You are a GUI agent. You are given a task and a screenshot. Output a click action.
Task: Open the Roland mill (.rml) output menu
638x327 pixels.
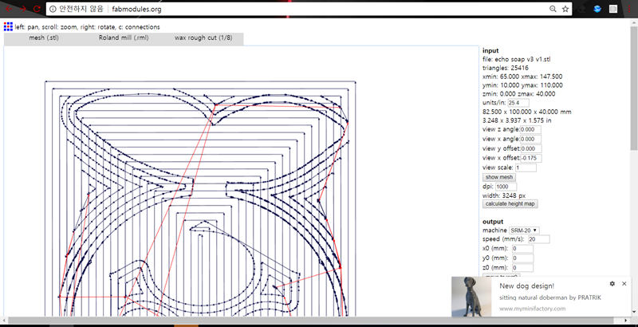tap(124, 37)
